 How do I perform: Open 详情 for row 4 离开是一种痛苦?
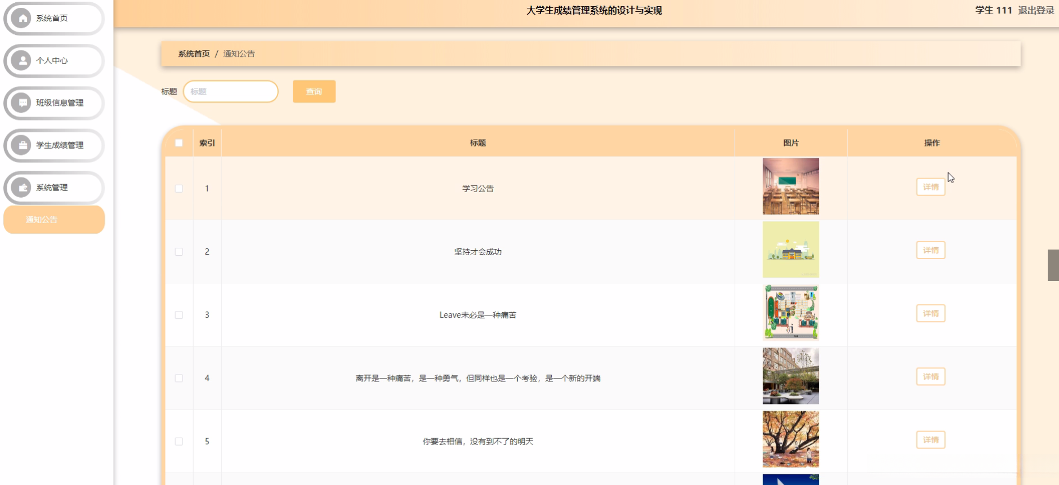pos(931,377)
